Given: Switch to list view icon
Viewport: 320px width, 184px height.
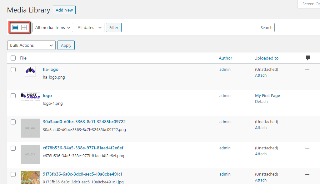Looking at the screenshot, I should tap(15, 27).
